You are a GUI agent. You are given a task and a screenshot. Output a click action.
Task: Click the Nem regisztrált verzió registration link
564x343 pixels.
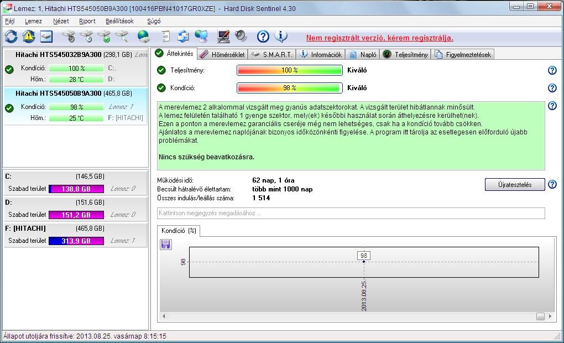tap(379, 38)
